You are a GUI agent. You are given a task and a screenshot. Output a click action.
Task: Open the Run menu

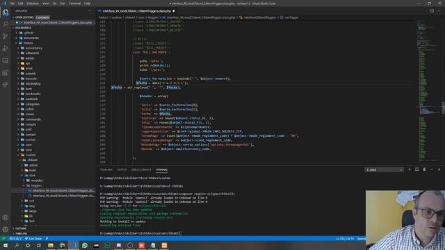tap(63, 3)
